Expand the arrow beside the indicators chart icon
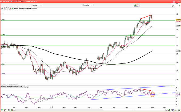The height and width of the screenshot is (112, 181). [x=139, y=5]
